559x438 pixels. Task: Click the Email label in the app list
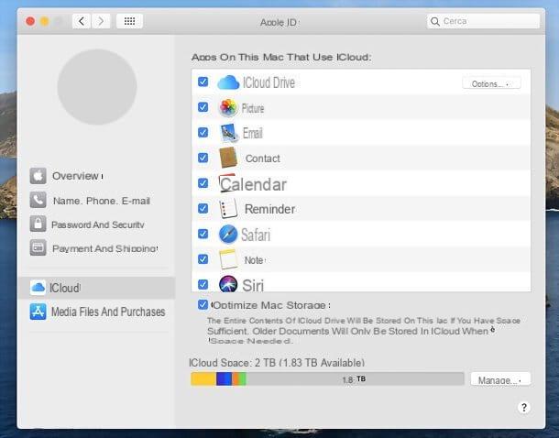(253, 133)
